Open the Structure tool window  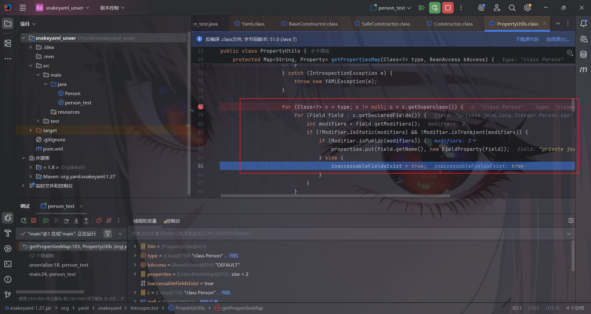(8, 43)
